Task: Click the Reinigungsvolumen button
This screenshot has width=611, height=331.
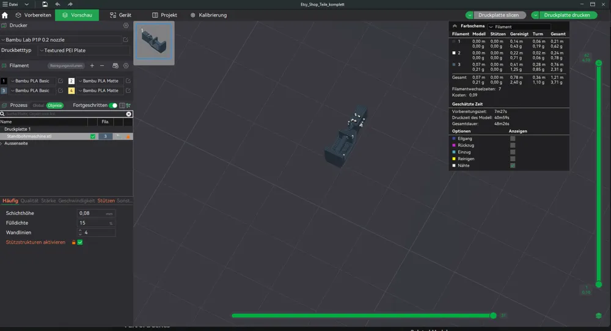Action: pos(66,66)
